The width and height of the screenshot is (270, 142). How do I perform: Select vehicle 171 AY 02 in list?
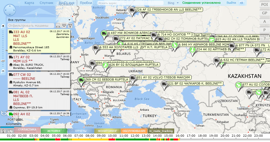(x=39, y=62)
